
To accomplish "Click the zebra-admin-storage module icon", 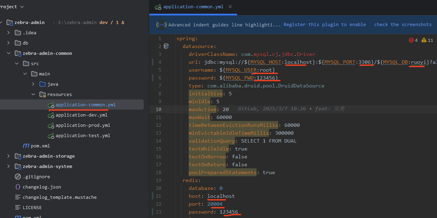I will 18,156.
